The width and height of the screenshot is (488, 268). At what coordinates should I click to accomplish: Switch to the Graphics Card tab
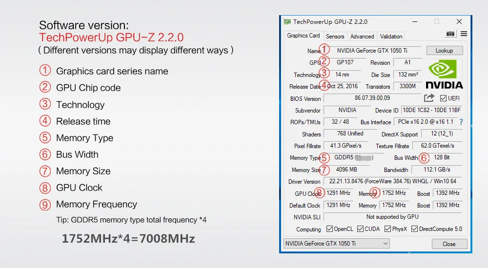click(x=303, y=36)
